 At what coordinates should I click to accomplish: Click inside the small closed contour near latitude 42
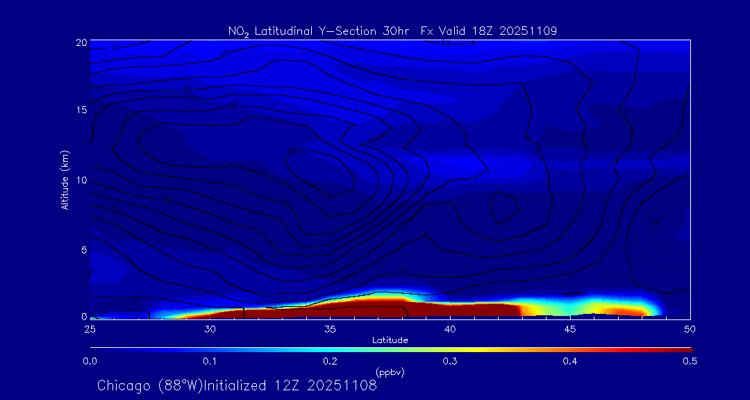503,207
